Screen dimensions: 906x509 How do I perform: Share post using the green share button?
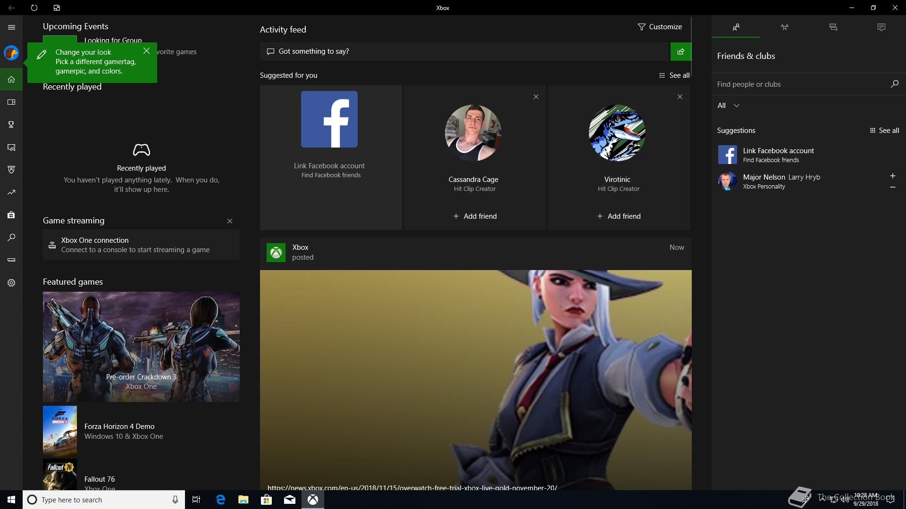click(681, 51)
